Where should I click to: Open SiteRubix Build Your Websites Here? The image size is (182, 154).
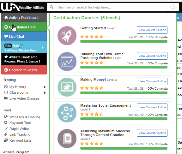[24, 47]
